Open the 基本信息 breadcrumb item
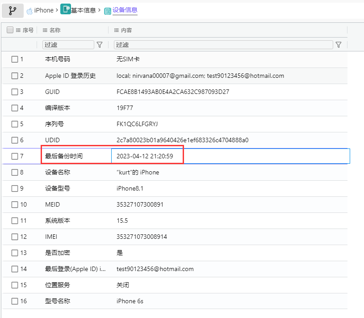 click(84, 10)
